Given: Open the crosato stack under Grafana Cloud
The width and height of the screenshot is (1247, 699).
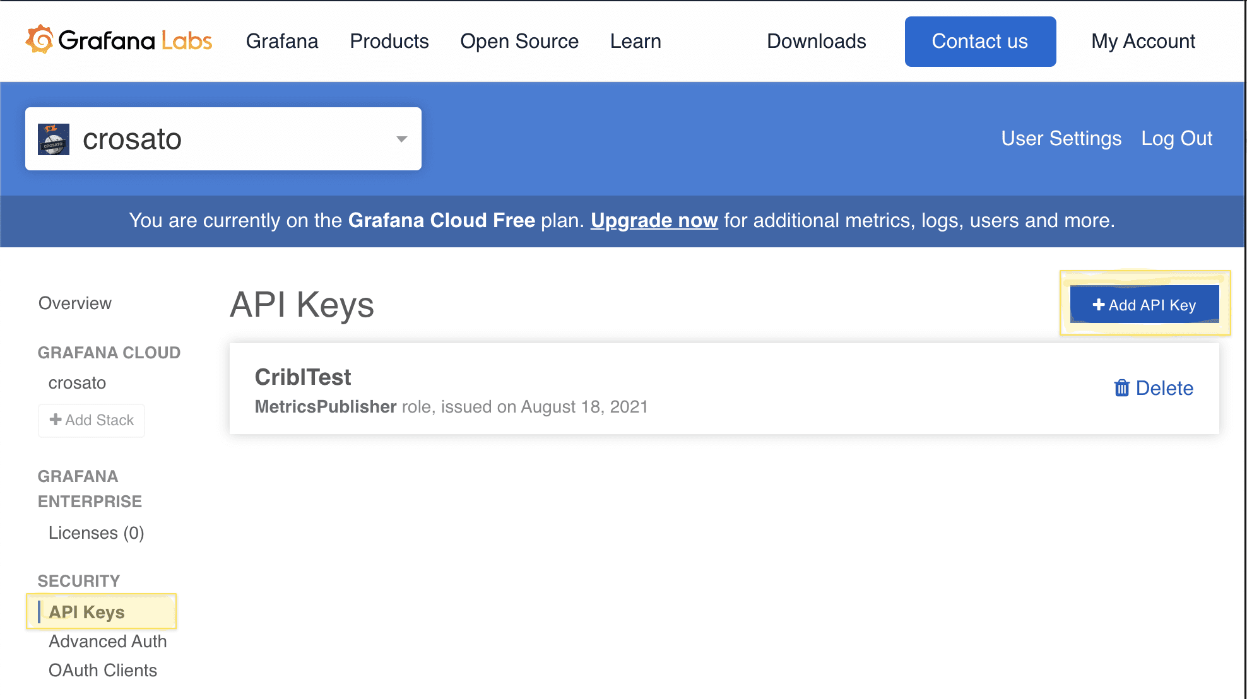Looking at the screenshot, I should (x=77, y=383).
